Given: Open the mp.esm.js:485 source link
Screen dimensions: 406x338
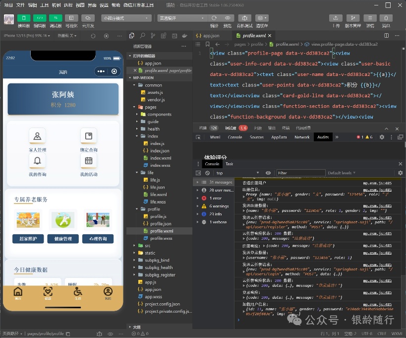Looking at the screenshot, I should [x=377, y=183].
